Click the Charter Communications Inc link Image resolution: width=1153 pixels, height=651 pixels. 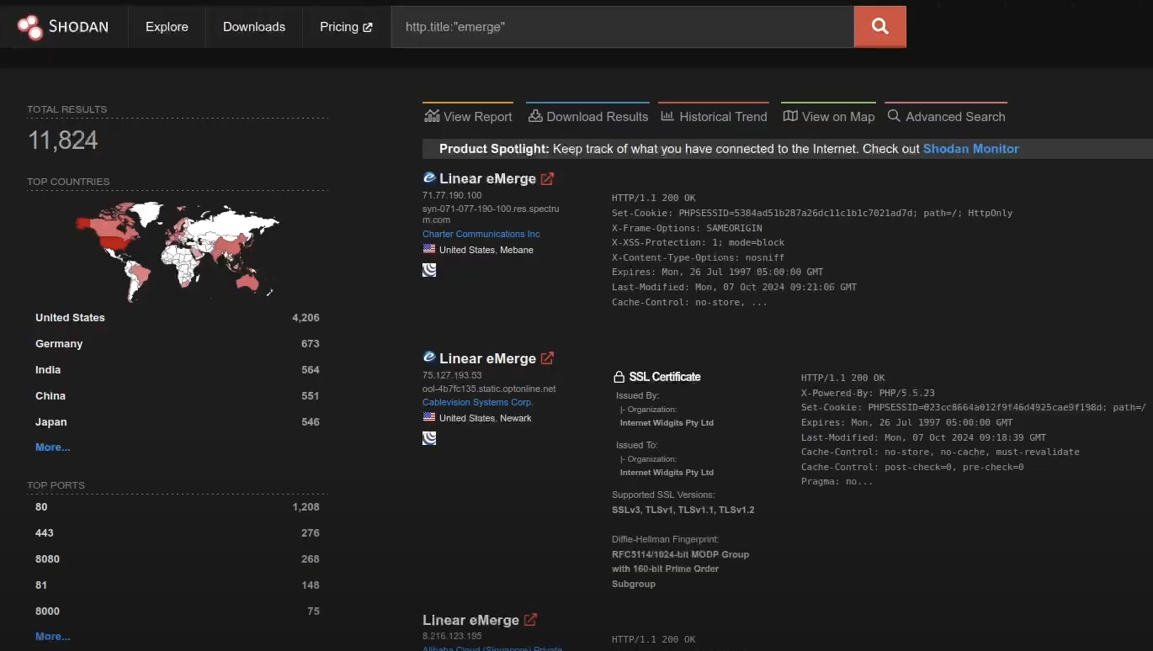pyautogui.click(x=481, y=233)
